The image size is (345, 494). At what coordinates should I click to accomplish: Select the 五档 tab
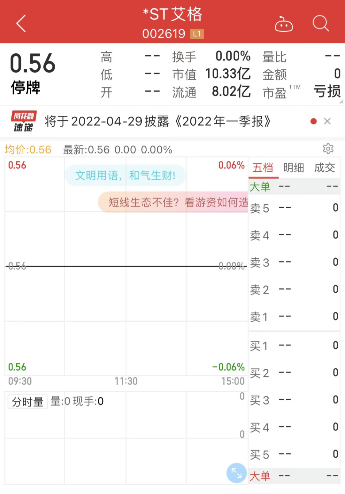pyautogui.click(x=263, y=168)
